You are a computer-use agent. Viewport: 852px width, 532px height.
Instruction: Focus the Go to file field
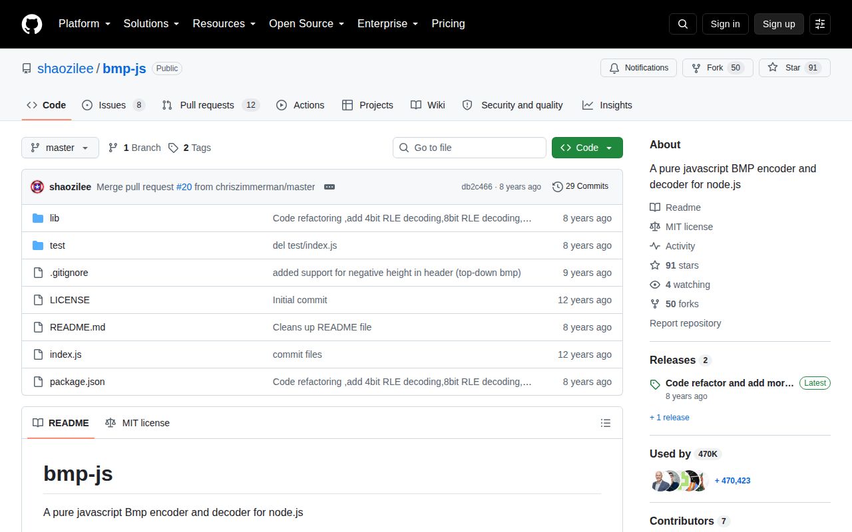click(x=469, y=148)
